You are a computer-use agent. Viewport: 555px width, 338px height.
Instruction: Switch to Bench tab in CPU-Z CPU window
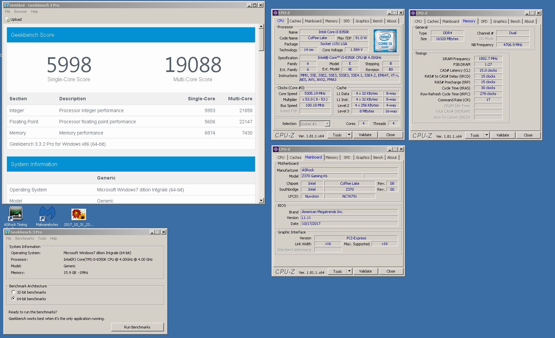(378, 21)
